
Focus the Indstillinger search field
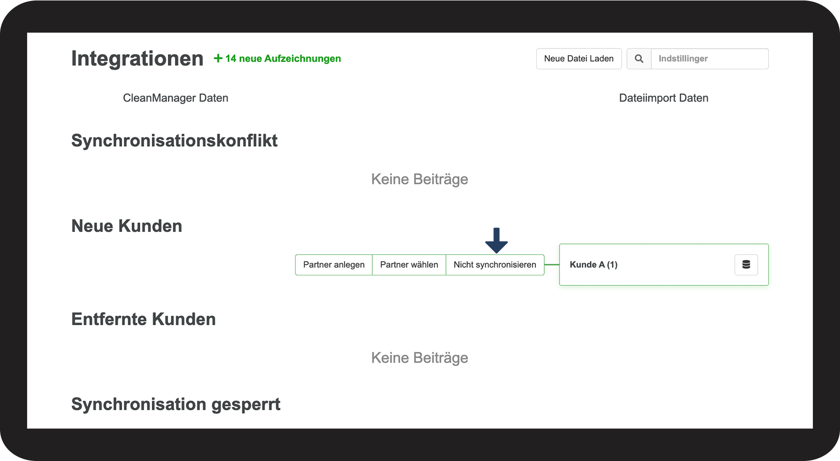[x=709, y=59]
